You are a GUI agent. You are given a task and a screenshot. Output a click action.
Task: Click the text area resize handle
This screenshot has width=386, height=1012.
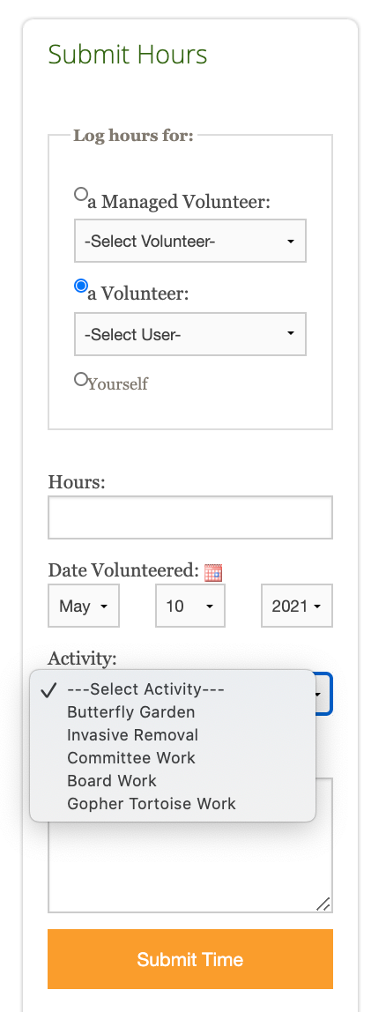click(324, 904)
